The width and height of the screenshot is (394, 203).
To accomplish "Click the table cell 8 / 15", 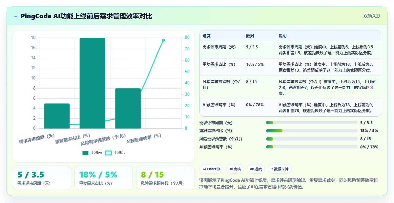I will click(x=251, y=82).
